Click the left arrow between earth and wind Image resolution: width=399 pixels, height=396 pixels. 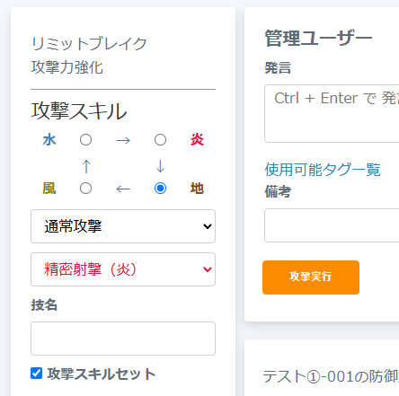pyautogui.click(x=123, y=189)
